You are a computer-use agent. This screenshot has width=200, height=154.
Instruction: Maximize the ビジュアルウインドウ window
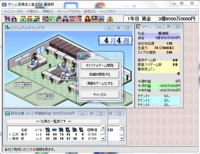(x=118, y=28)
